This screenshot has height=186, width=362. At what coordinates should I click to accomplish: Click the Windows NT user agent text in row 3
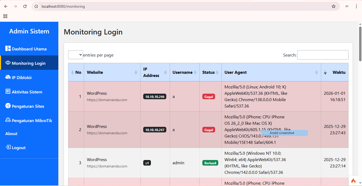[x=255, y=163]
